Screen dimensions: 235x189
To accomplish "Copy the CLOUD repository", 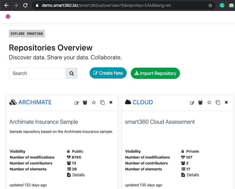I will coord(218,102).
